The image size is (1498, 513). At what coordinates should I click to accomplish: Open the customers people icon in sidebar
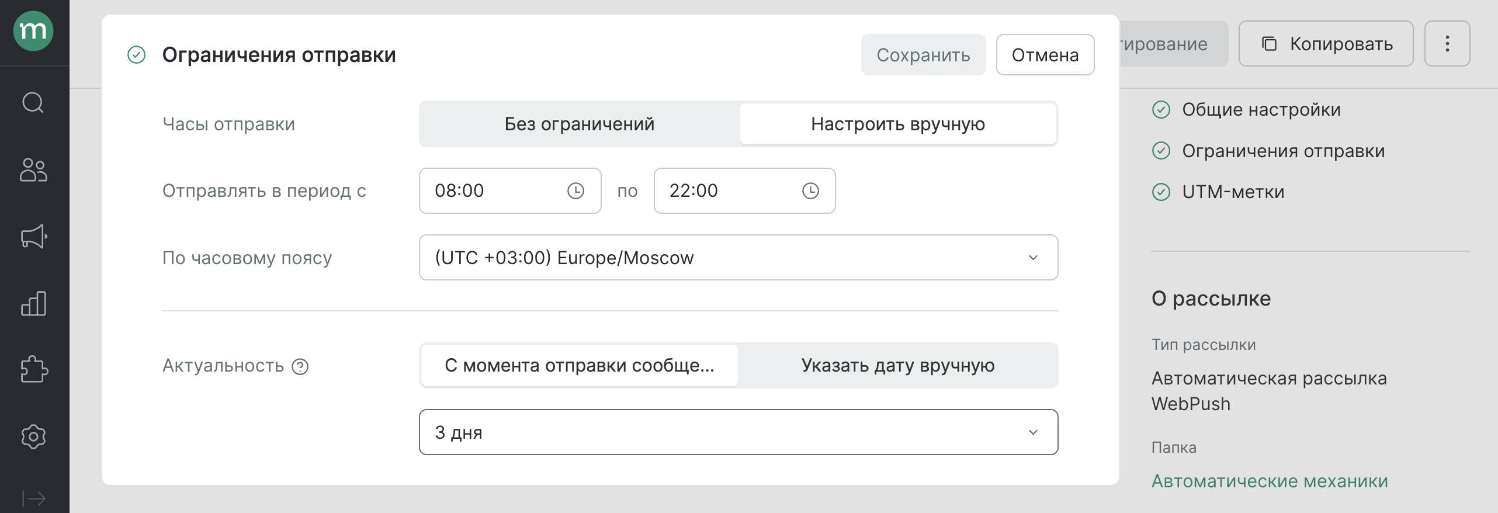(x=33, y=170)
